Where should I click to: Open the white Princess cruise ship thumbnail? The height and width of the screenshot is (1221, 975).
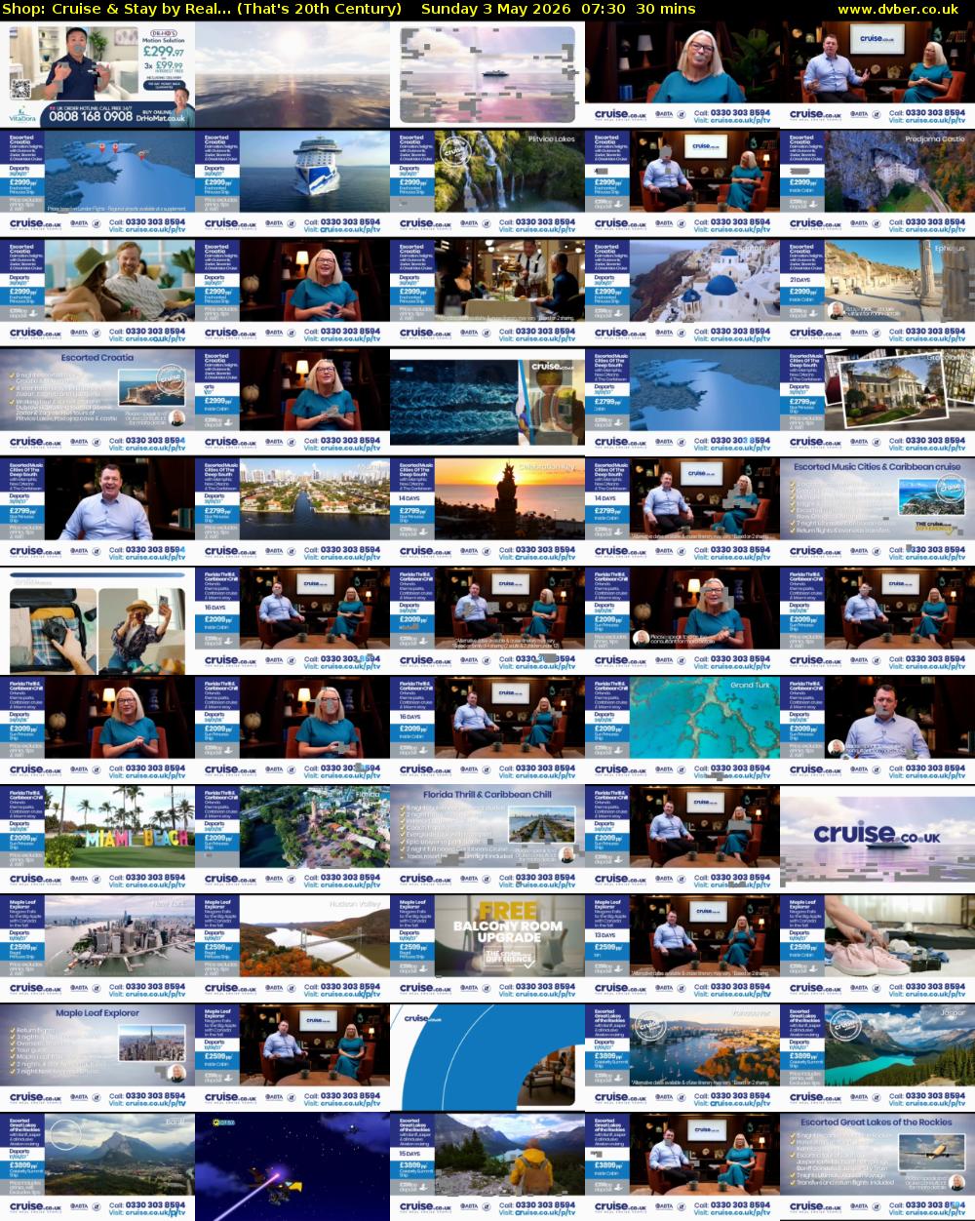click(292, 184)
